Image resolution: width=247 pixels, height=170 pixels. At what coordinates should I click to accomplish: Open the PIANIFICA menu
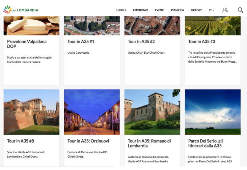point(178,10)
